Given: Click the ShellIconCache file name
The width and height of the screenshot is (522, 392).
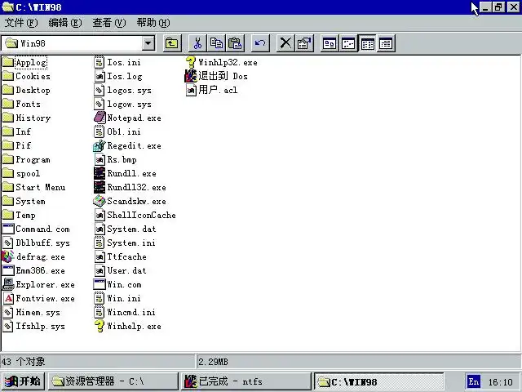Looking at the screenshot, I should point(141,216).
